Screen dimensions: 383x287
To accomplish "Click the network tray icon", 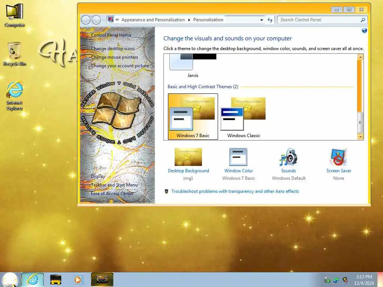I will [x=336, y=280].
